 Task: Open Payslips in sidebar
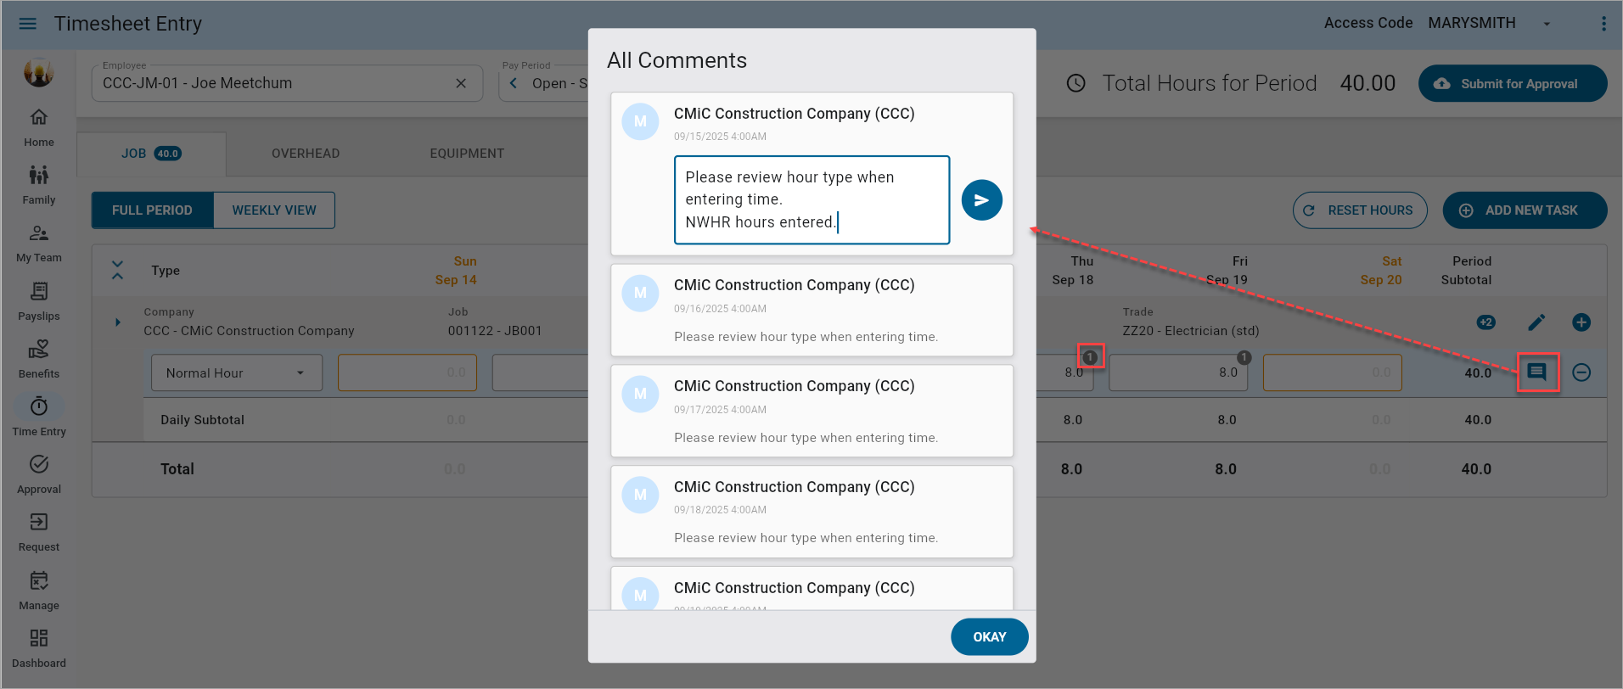(x=39, y=302)
